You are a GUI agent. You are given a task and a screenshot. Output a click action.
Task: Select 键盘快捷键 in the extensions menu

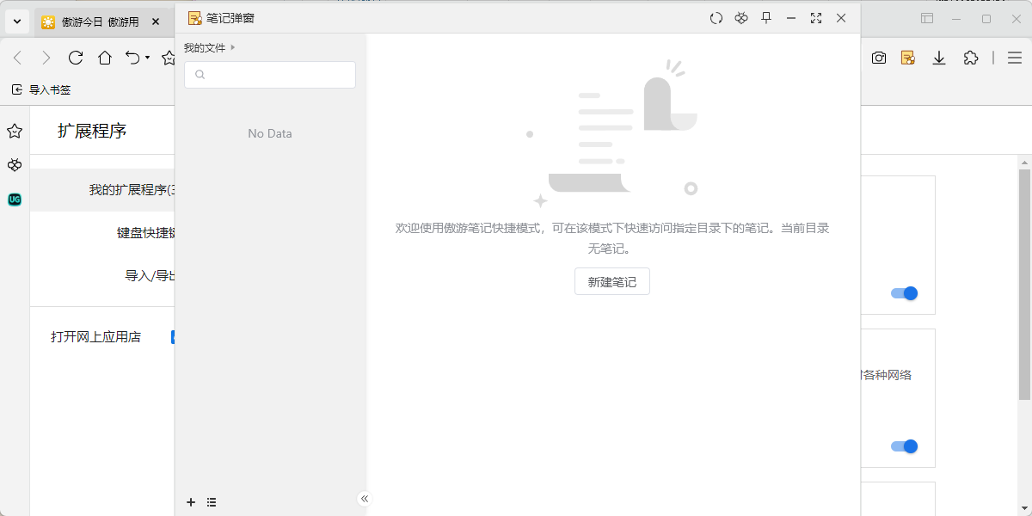(x=144, y=233)
